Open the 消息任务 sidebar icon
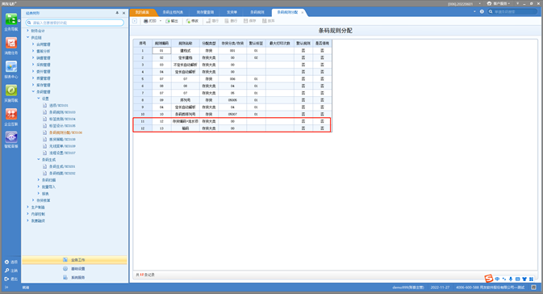Image resolution: width=543 pixels, height=294 pixels. (x=11, y=43)
